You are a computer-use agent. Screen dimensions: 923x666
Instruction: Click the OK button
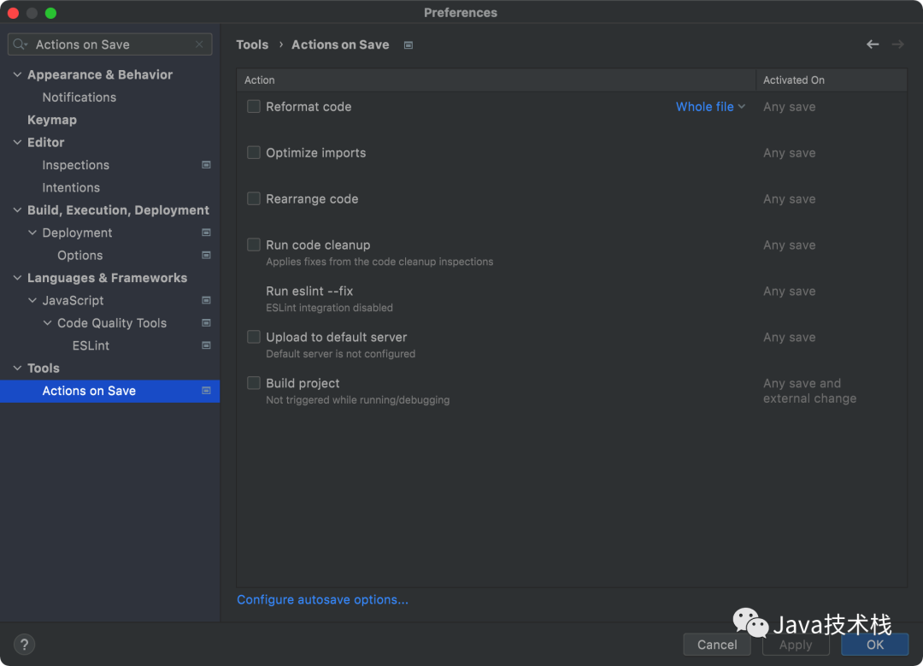coord(874,645)
